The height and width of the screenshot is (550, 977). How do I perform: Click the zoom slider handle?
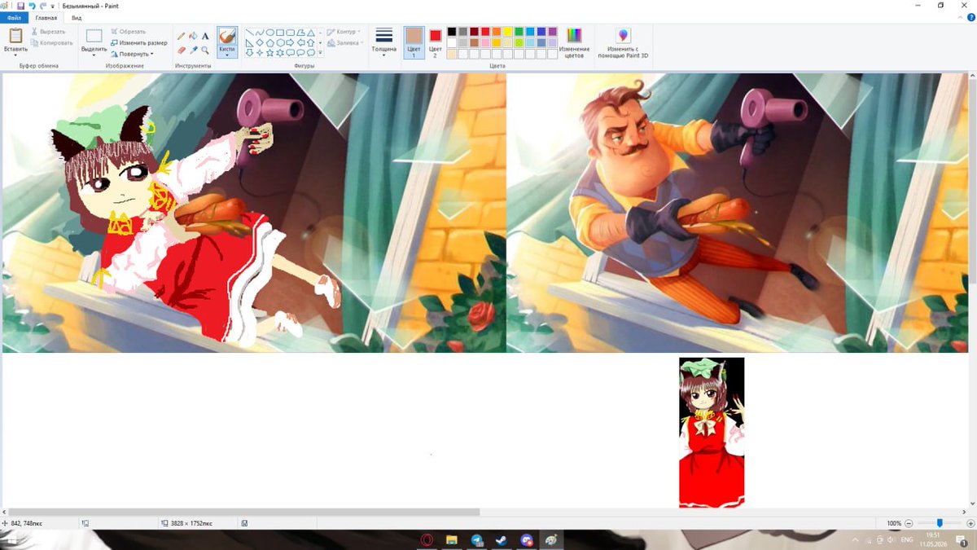click(x=940, y=523)
